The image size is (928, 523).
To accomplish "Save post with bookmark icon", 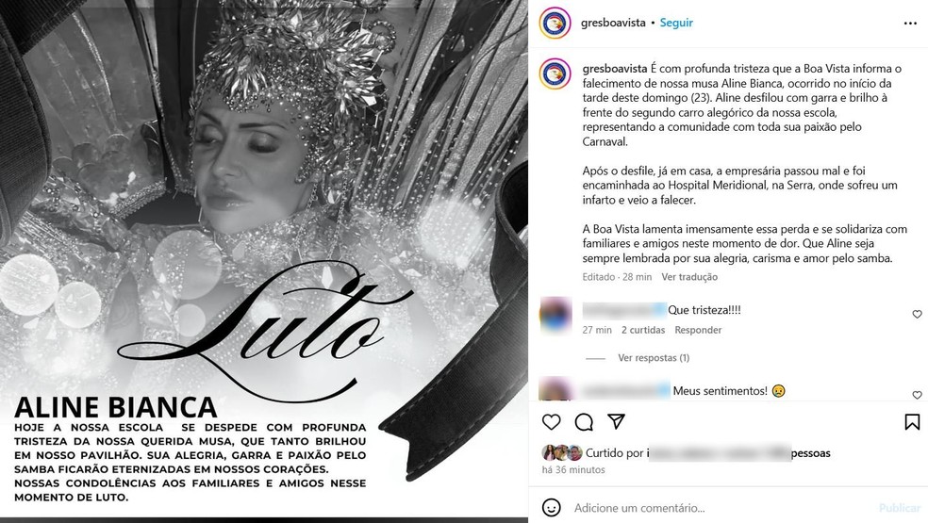I will [x=912, y=422].
